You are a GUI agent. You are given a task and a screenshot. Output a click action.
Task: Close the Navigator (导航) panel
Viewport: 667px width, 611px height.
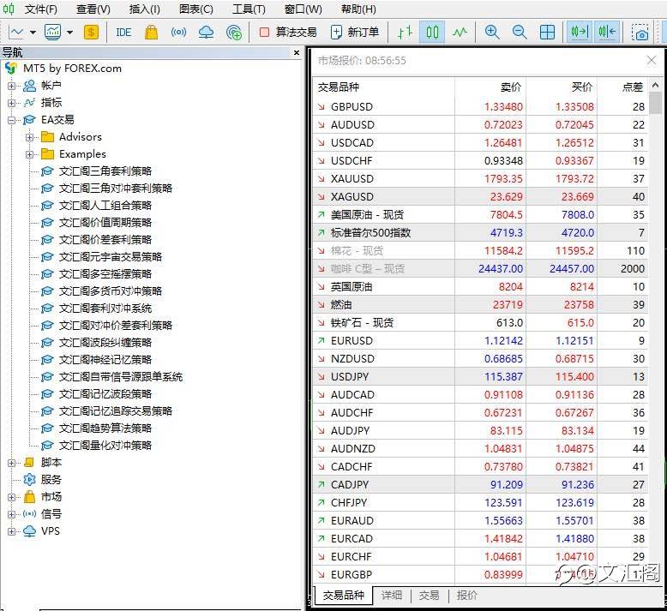coord(297,52)
